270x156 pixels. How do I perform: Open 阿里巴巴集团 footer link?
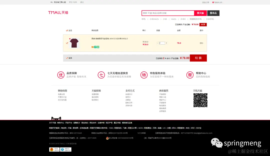pos(54,128)
